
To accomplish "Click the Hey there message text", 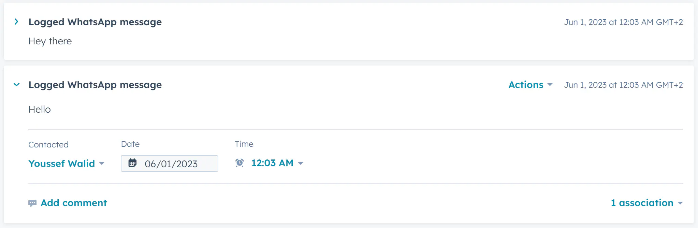I will coord(50,41).
